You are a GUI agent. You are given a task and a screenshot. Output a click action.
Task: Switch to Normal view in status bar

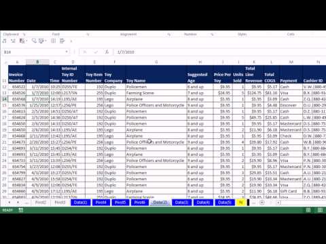pyautogui.click(x=308, y=210)
